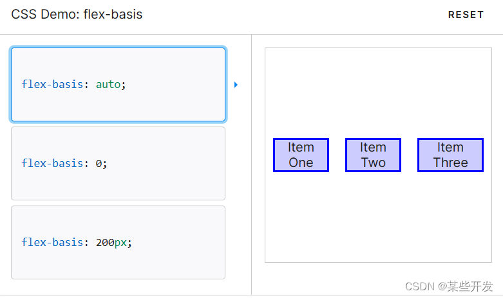The width and height of the screenshot is (503, 298).
Task: Click the vertical divider between code and preview panels
Action: pyautogui.click(x=251, y=164)
